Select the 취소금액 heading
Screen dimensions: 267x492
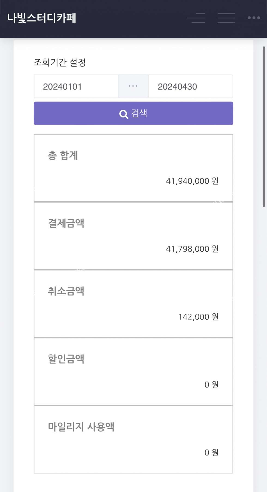tap(66, 291)
